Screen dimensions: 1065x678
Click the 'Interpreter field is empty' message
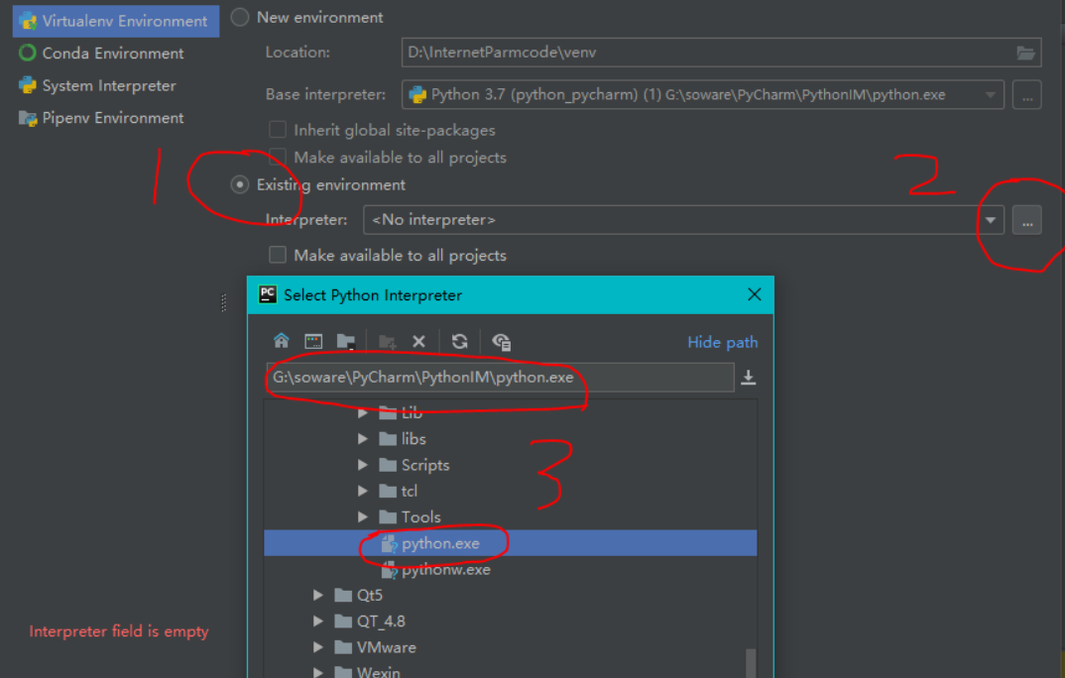point(119,631)
